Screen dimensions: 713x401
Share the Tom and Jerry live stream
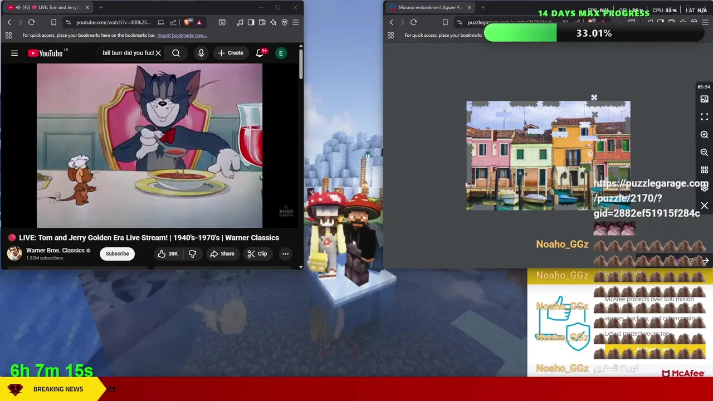[x=222, y=253]
